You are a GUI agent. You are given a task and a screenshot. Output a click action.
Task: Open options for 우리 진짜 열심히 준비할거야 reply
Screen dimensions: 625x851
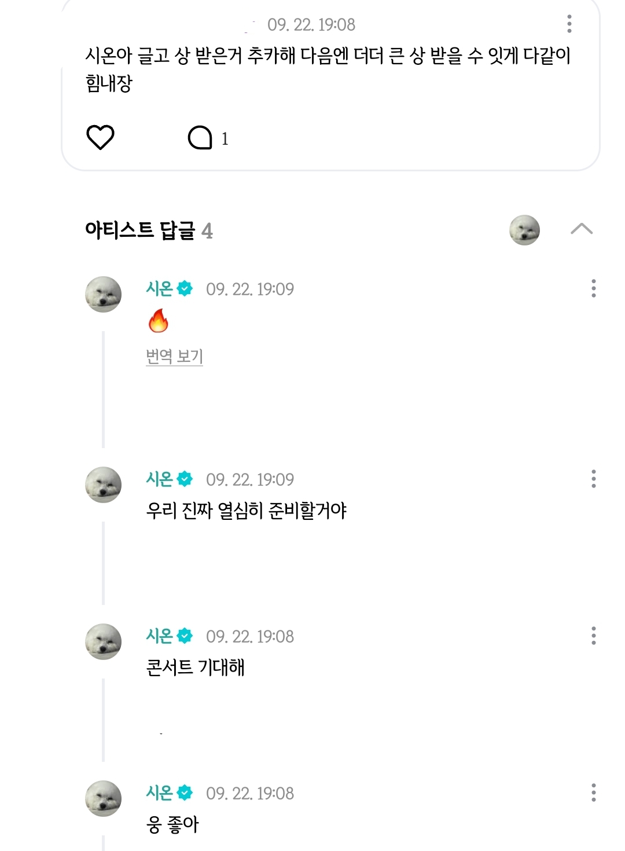pyautogui.click(x=593, y=479)
